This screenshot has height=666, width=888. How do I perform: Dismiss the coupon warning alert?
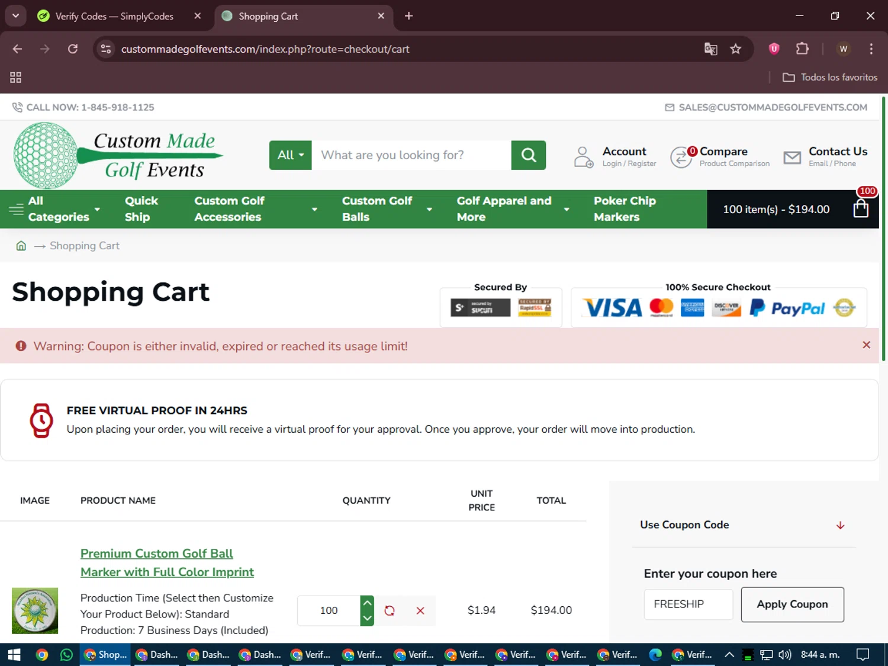866,345
